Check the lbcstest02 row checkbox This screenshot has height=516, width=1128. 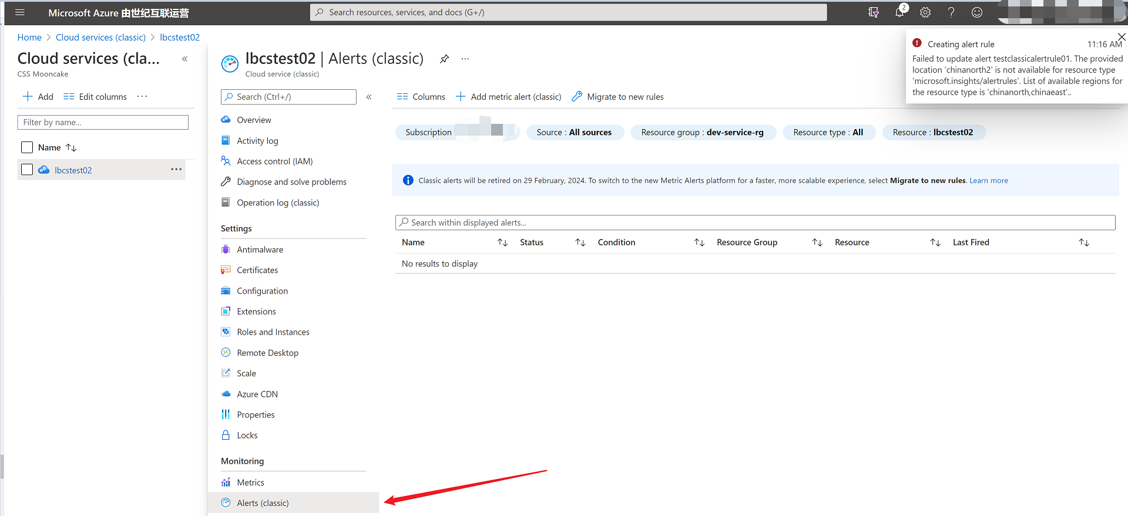(x=27, y=170)
